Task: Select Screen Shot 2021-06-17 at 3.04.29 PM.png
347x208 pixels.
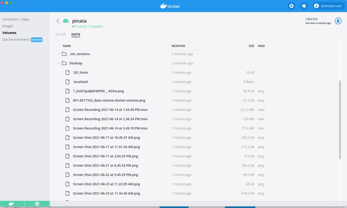Action: [106, 156]
